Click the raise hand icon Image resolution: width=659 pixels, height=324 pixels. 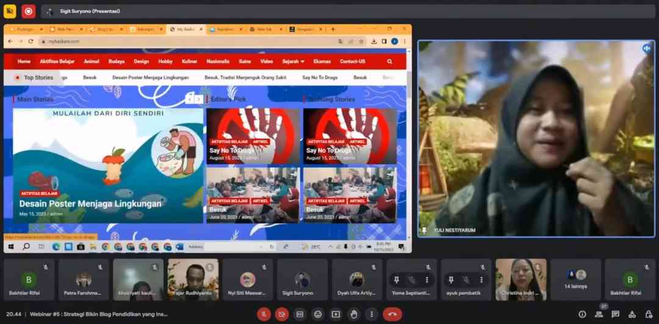coord(353,314)
